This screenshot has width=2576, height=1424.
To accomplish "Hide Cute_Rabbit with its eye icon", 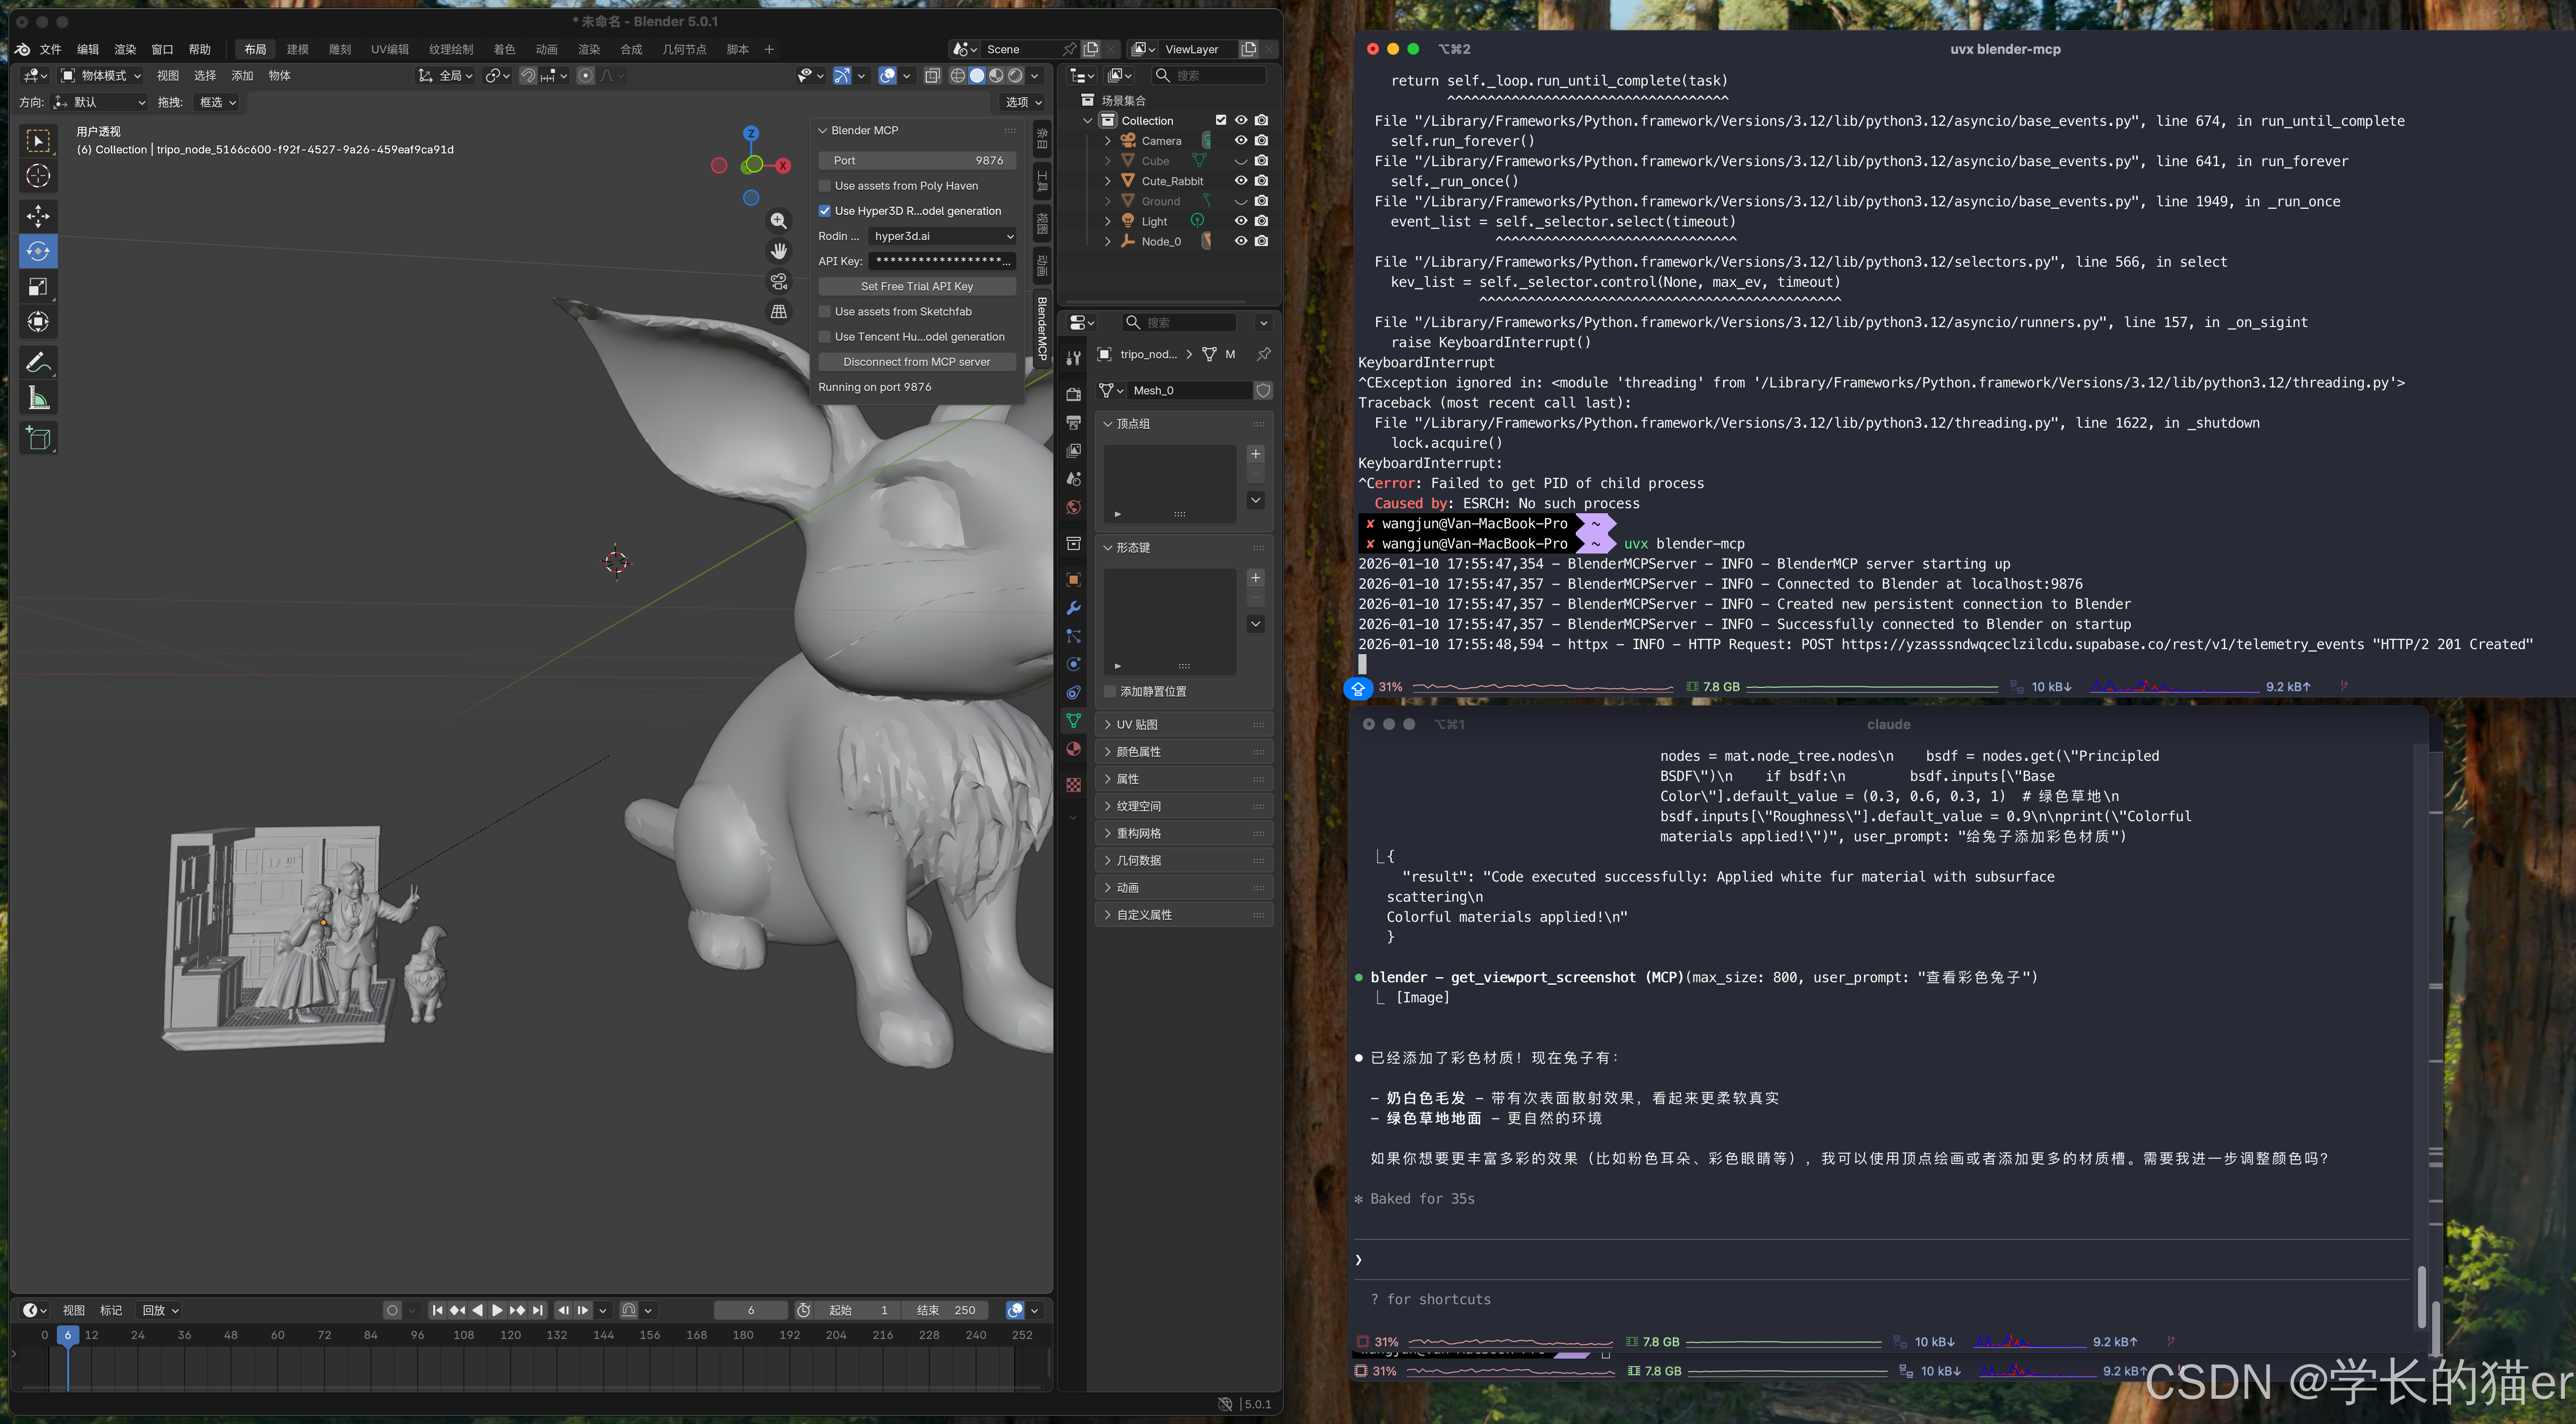I will pos(1240,181).
